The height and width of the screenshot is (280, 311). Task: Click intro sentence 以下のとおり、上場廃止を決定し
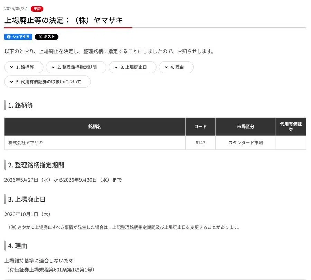point(42,51)
